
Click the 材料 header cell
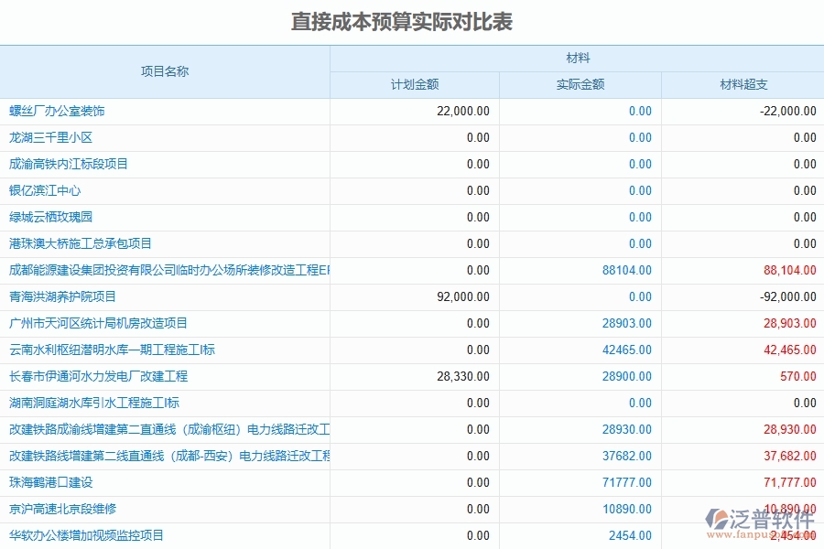[577, 58]
